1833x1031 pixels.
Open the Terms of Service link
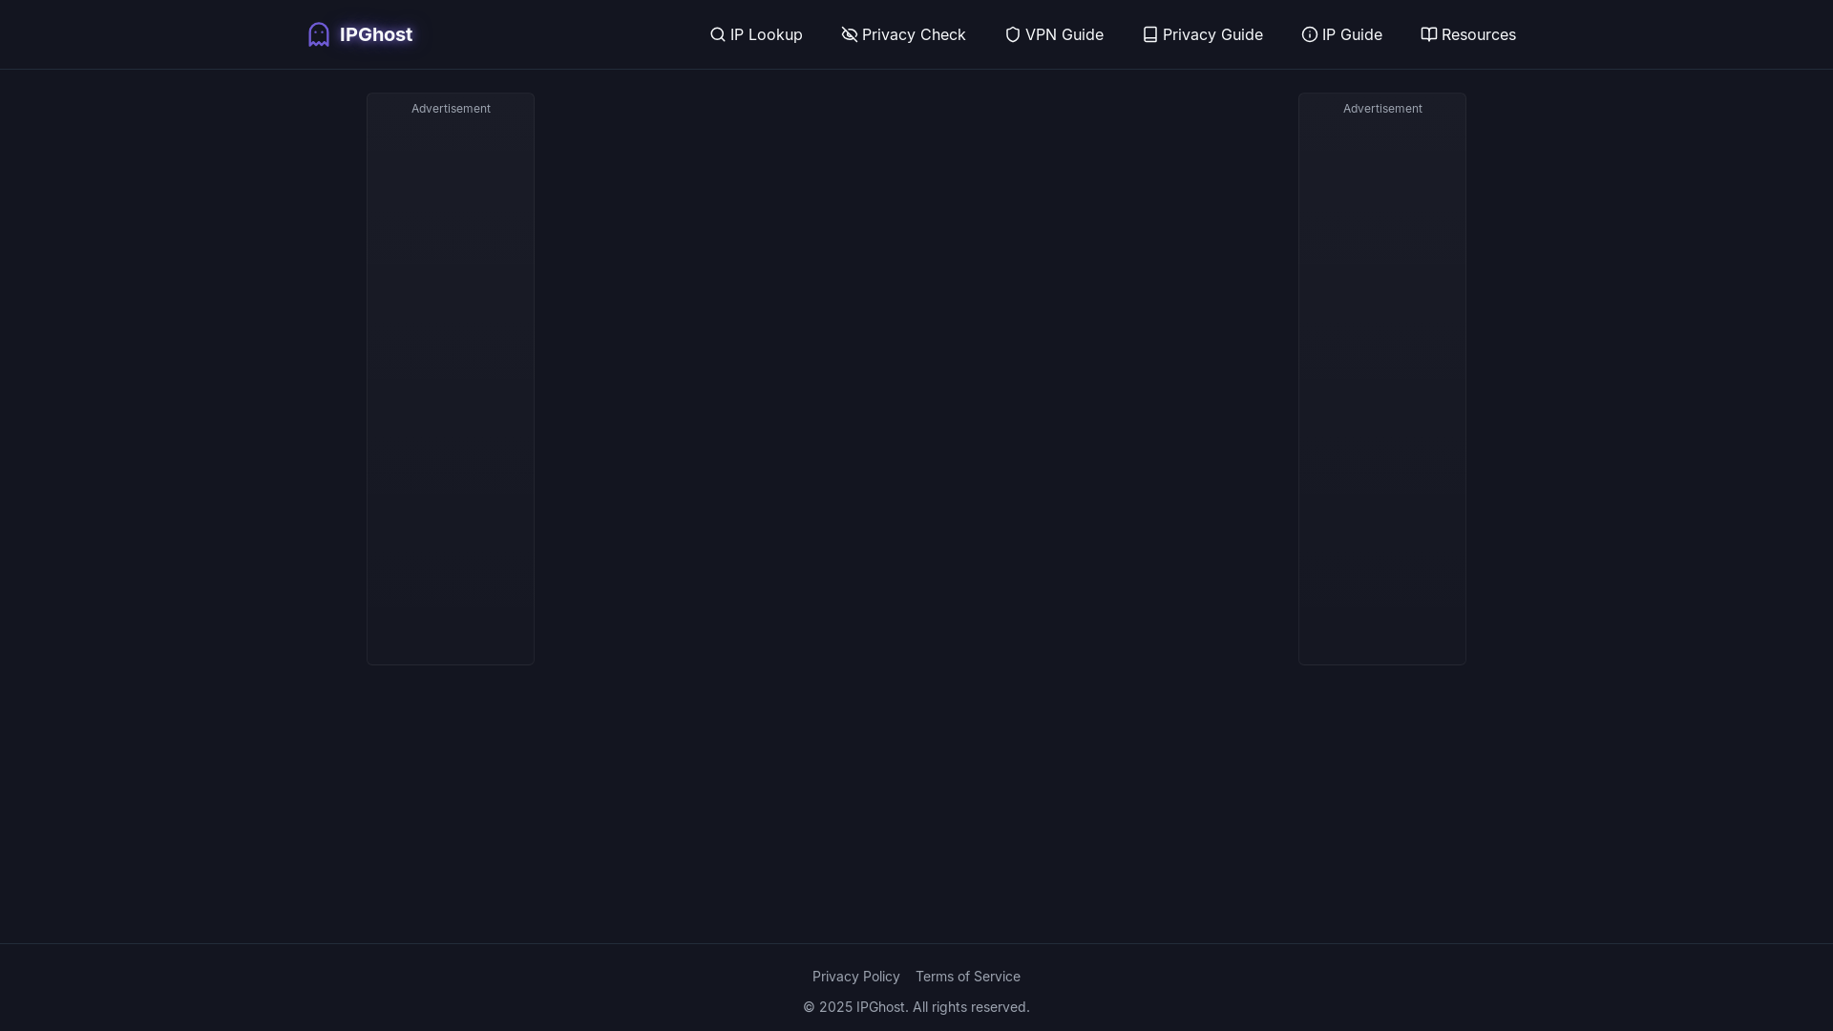967,976
